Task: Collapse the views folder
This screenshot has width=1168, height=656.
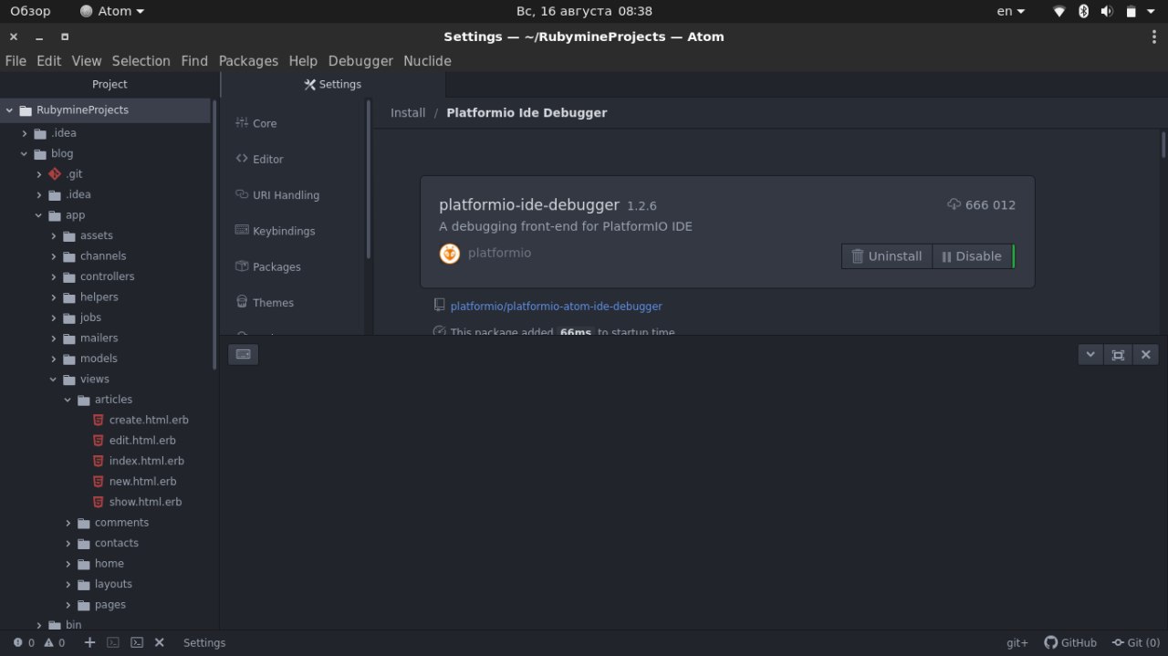Action: [x=54, y=380]
